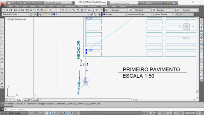Click the 2D Wireframe visual style label
Screen dimensions: 204x115
click(x=19, y=19)
